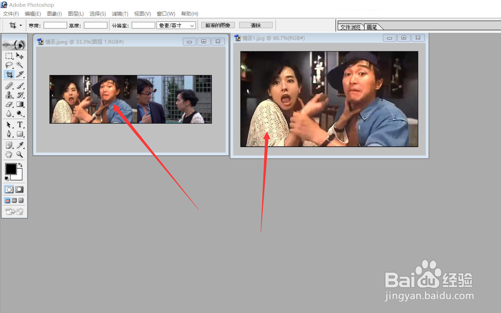This screenshot has height=313, width=501.
Task: Select the Clone Stamp tool
Action: pos(9,95)
